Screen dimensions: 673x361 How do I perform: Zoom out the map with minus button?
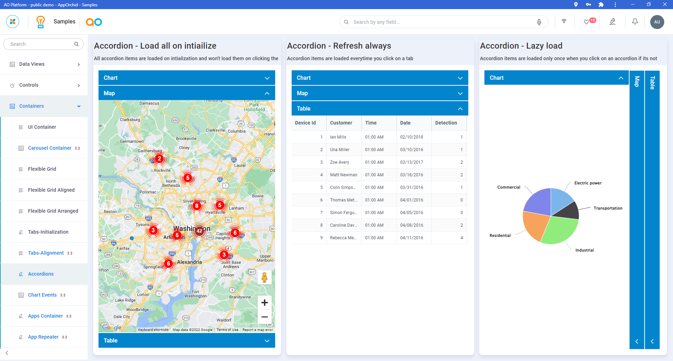[265, 317]
